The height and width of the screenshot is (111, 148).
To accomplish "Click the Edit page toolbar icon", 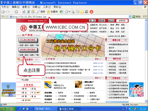I will [x=78, y=12].
